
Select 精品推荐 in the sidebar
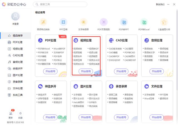(16, 36)
